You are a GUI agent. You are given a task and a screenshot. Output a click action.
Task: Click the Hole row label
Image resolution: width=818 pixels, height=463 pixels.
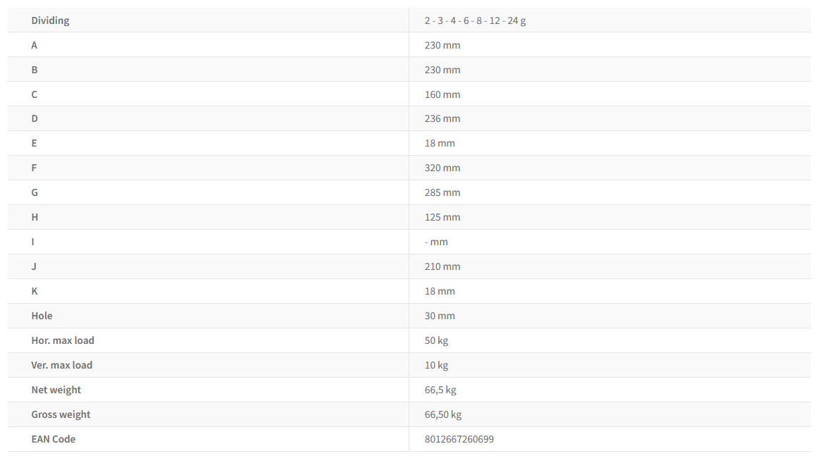(42, 316)
